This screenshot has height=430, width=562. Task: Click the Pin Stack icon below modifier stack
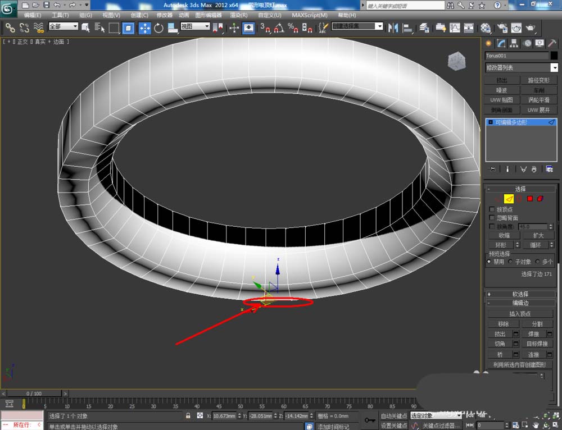click(493, 169)
